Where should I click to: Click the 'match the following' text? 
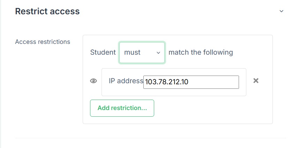201,52
